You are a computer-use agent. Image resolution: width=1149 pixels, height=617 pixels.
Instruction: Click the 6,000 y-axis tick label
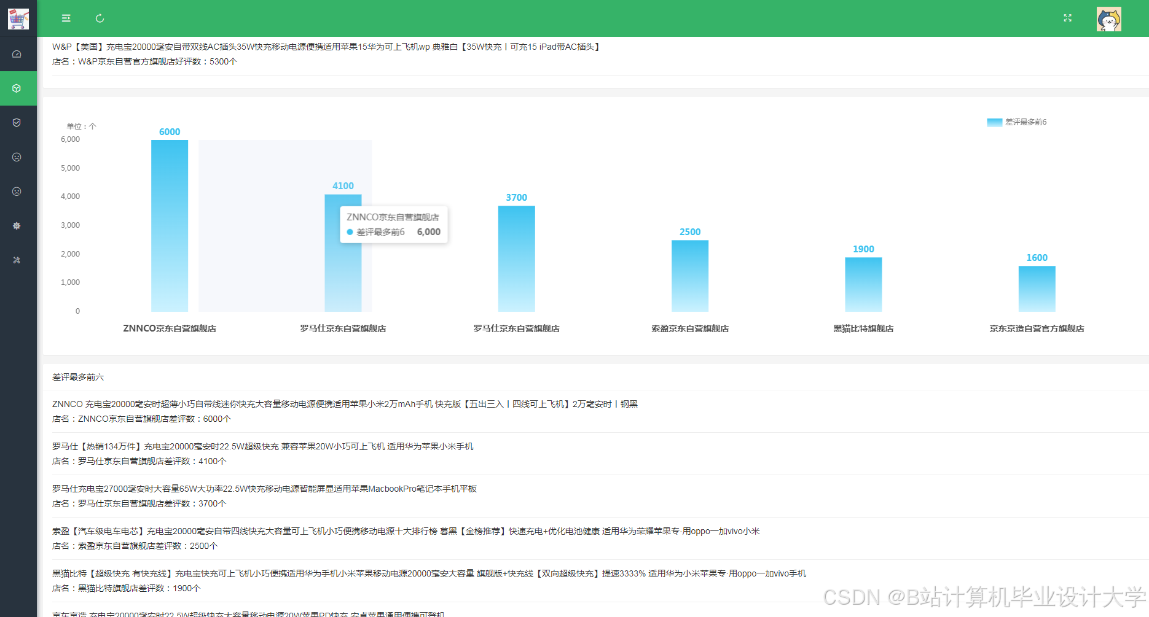click(x=70, y=139)
